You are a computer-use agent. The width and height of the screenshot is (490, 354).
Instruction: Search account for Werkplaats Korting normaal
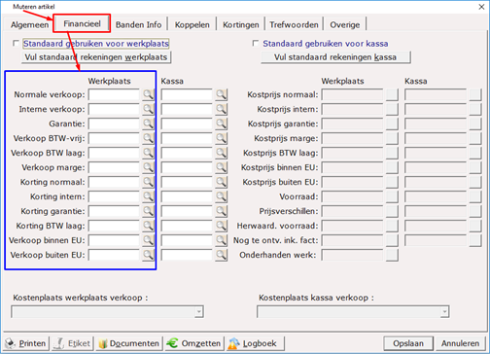point(148,182)
